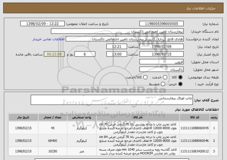
Task: Click the استان محل تحویل field
Action: tap(162, 62)
